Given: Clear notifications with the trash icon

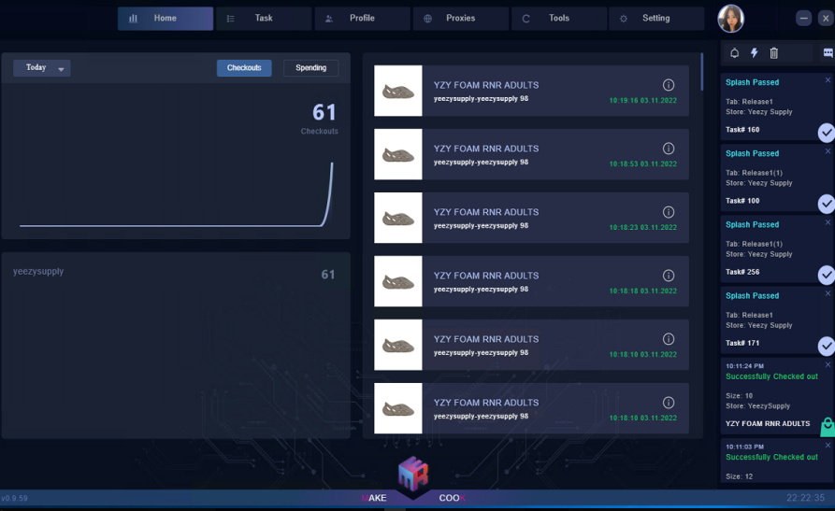Looking at the screenshot, I should click(774, 52).
